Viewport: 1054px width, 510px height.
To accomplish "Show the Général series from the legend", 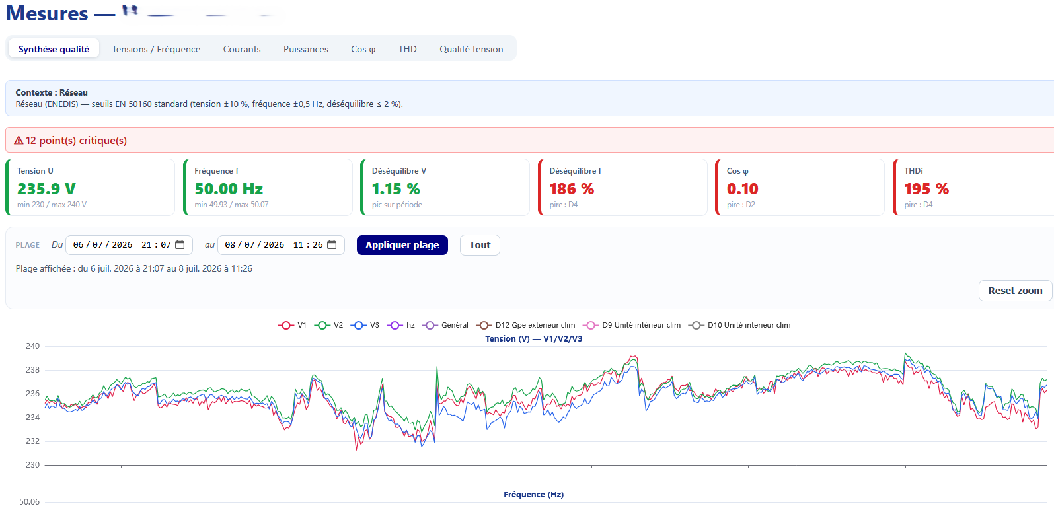I will (445, 325).
